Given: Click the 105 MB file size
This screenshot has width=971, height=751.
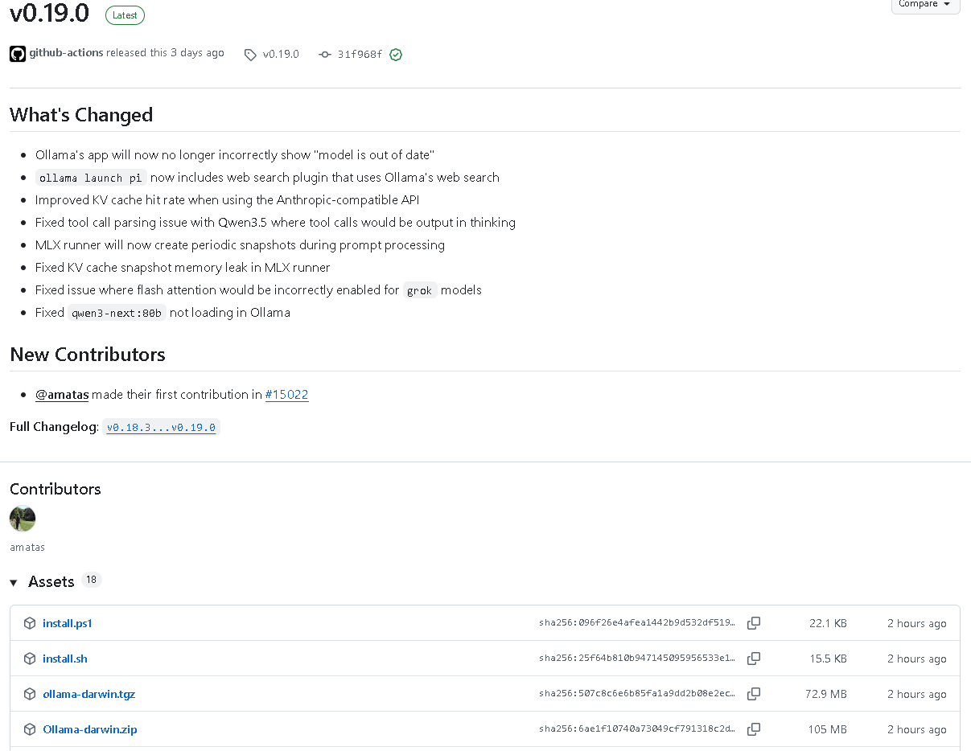Looking at the screenshot, I should click(x=828, y=729).
